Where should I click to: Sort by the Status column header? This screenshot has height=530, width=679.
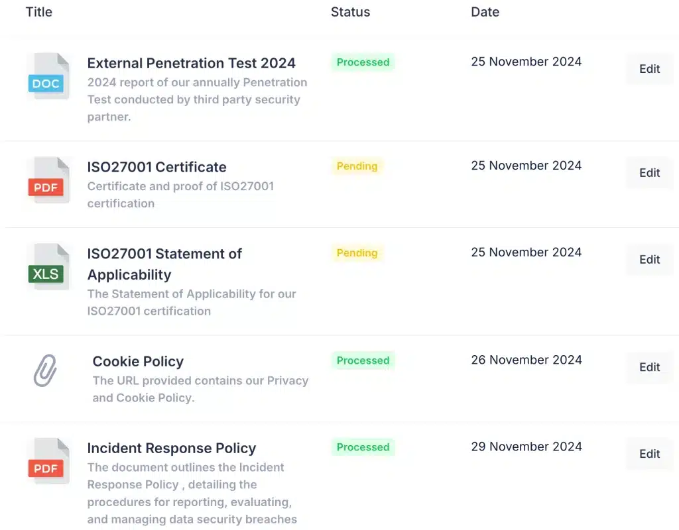tap(350, 12)
